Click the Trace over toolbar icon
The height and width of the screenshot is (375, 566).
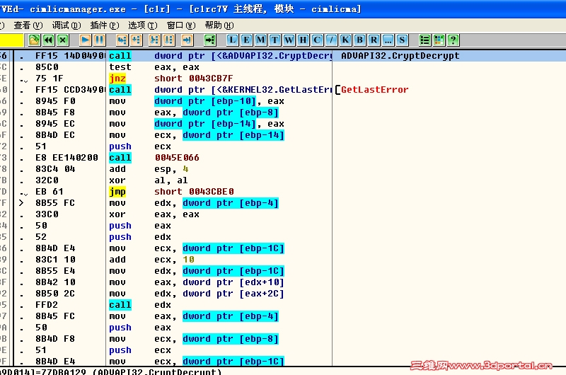coord(168,40)
